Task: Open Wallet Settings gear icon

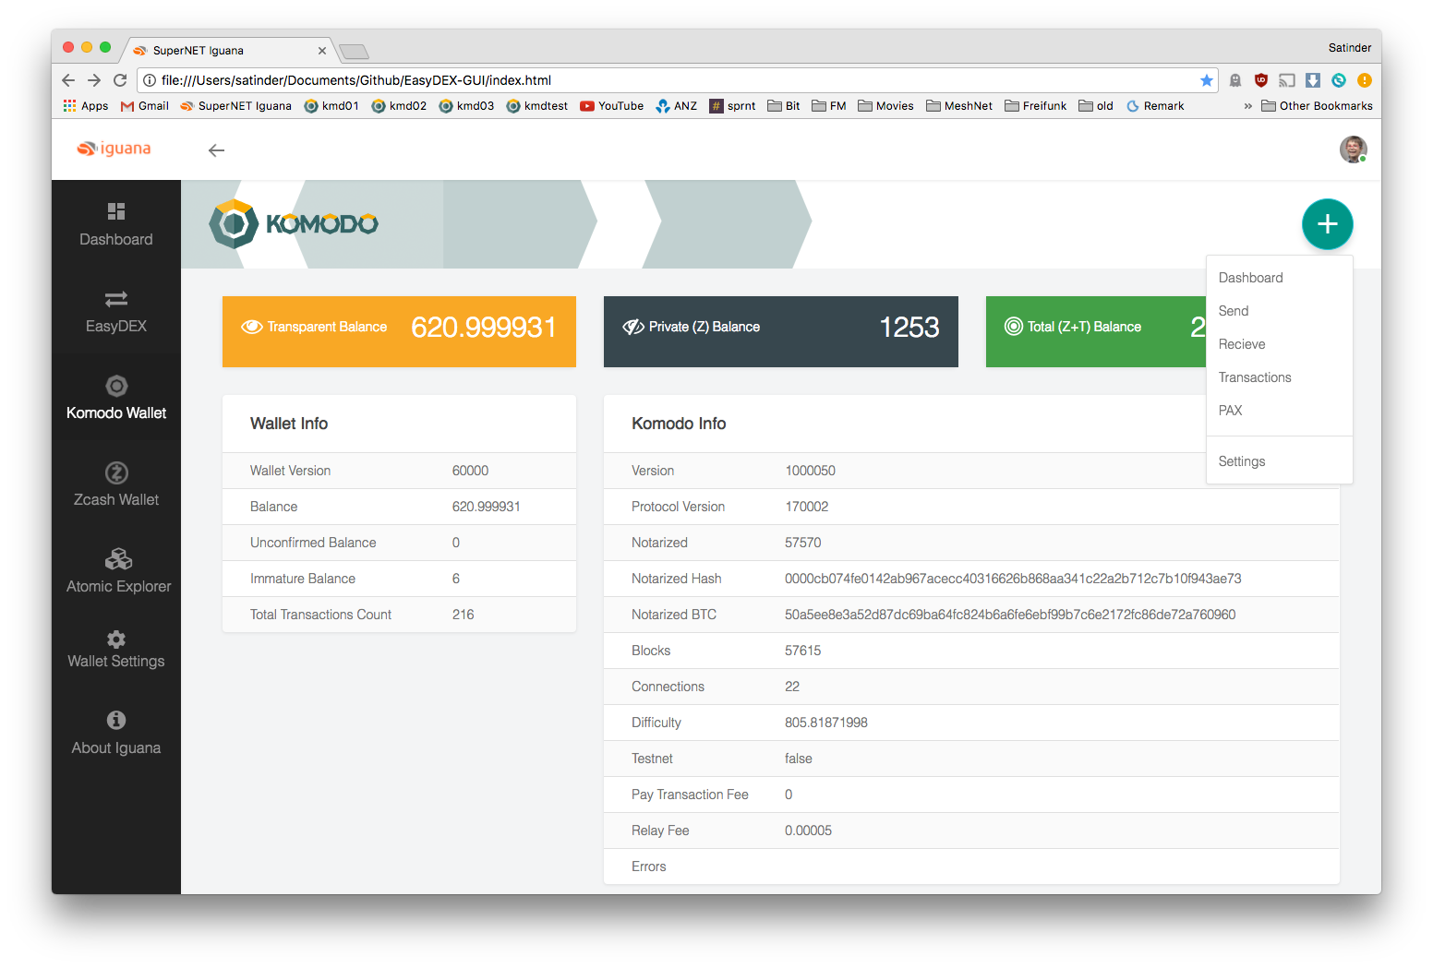Action: (x=116, y=639)
